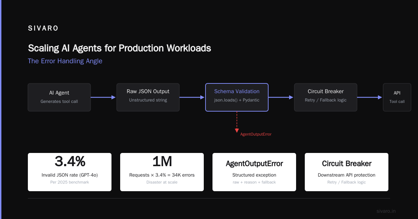Viewport: 418px width, 219px height.
Task: Click The Error Handling Angle subtitle
Action: click(65, 61)
